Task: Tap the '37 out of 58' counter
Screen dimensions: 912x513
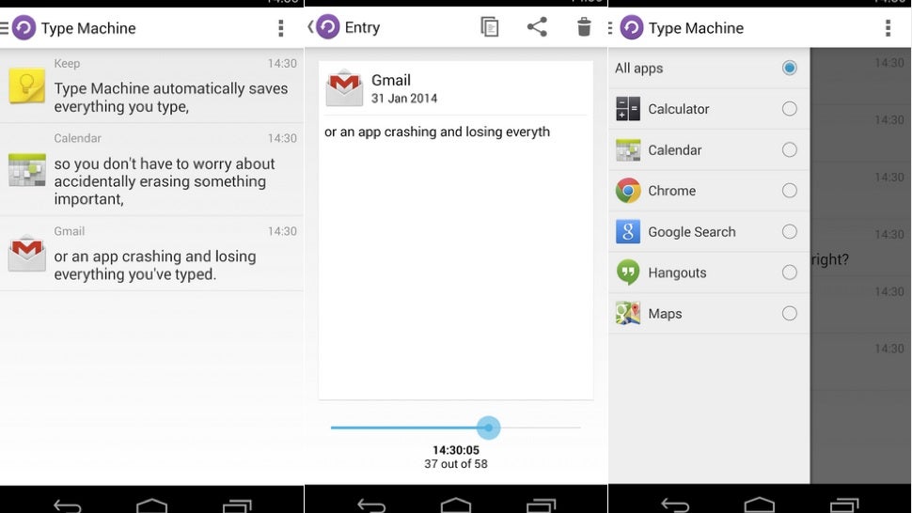Action: [x=456, y=463]
